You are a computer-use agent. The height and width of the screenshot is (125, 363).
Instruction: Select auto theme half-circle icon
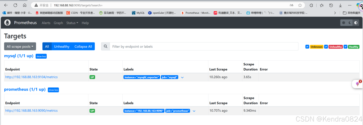pyautogui.click(x=356, y=22)
